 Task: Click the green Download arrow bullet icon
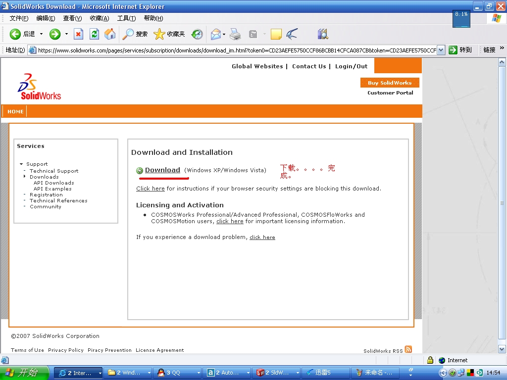[140, 171]
